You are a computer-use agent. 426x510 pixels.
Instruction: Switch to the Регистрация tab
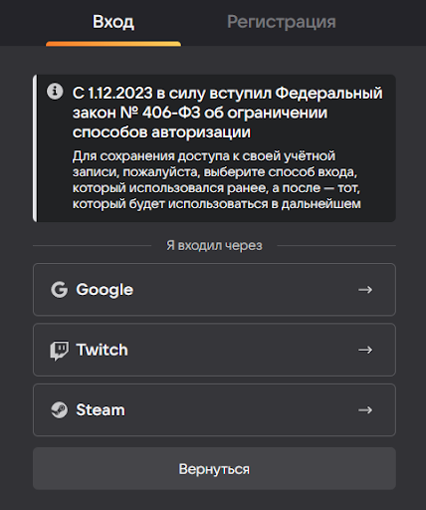coord(282,22)
